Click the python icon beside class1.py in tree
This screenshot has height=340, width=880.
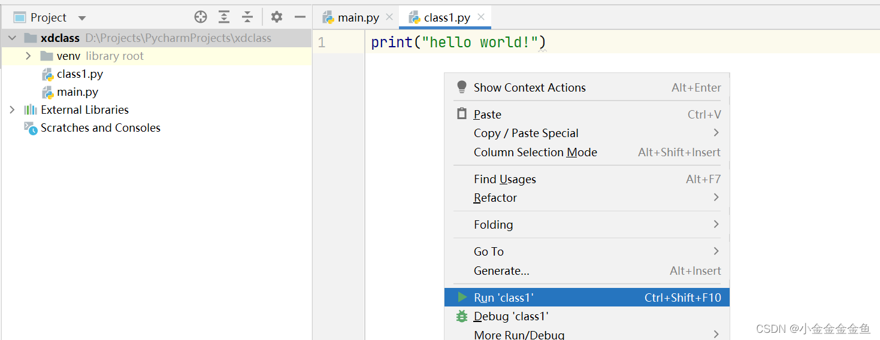(47, 74)
